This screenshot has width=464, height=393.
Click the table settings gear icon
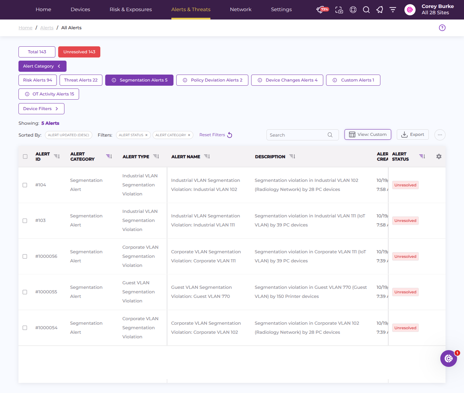tap(439, 156)
